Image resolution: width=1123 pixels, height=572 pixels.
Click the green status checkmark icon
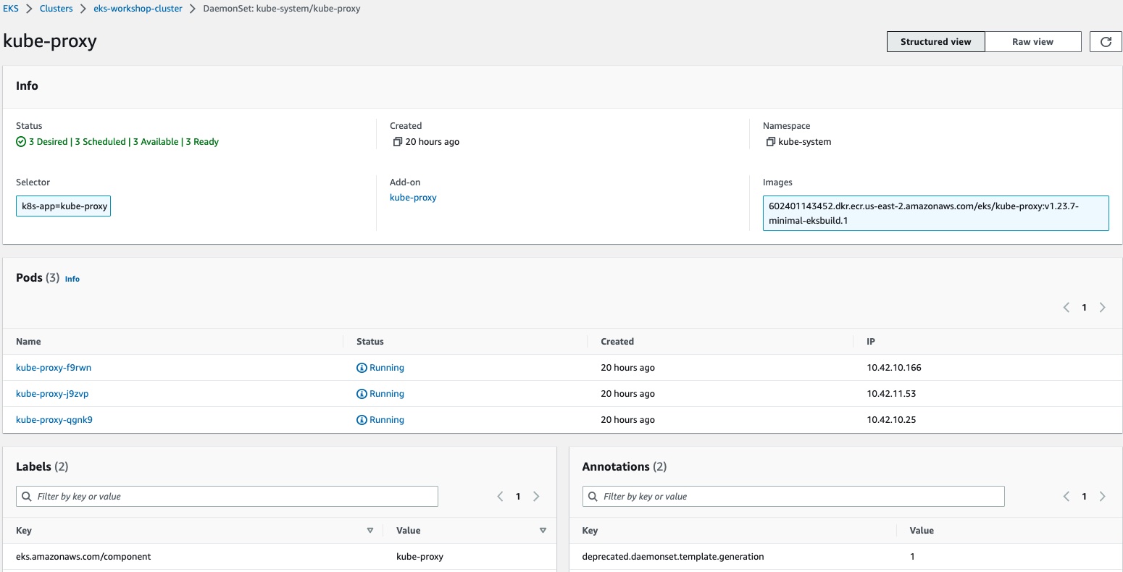coord(21,142)
